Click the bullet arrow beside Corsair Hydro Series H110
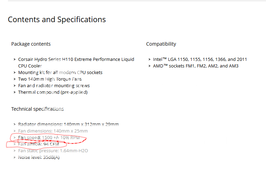Screen dimensions: 266x192 14,60
